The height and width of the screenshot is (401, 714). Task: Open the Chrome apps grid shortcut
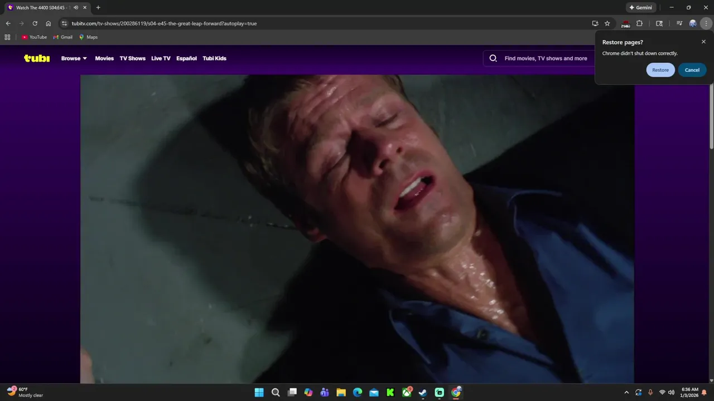pyautogui.click(x=7, y=37)
